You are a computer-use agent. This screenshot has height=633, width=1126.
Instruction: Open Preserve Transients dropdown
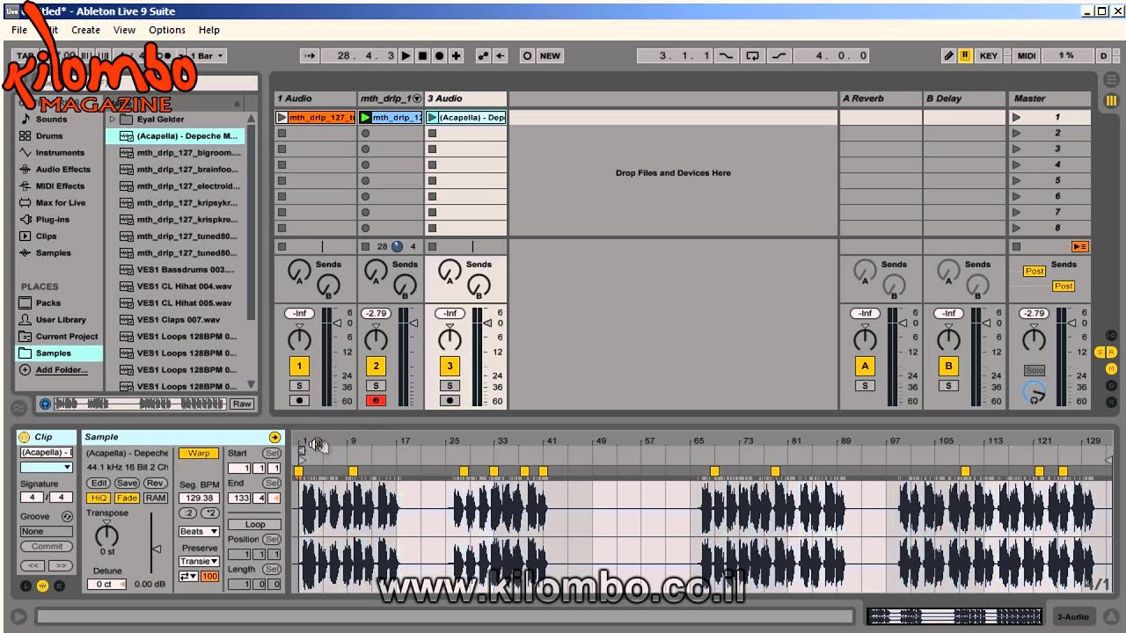(199, 562)
